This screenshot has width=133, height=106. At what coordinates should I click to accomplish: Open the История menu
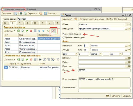(x=51, y=14)
